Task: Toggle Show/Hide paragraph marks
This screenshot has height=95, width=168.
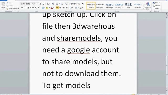Action: 83,4
